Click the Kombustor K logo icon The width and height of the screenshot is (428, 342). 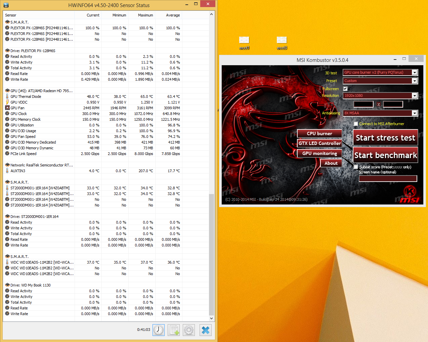(410, 192)
